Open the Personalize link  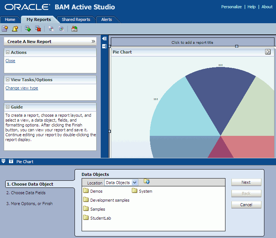click(231, 7)
